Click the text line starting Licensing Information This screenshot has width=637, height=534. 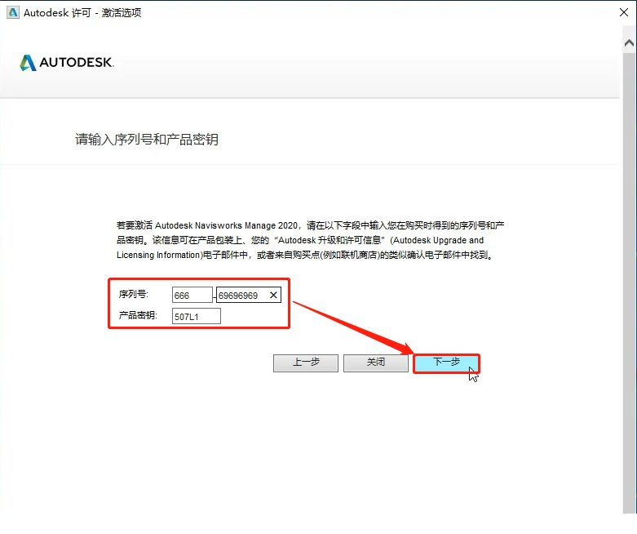[x=305, y=255]
